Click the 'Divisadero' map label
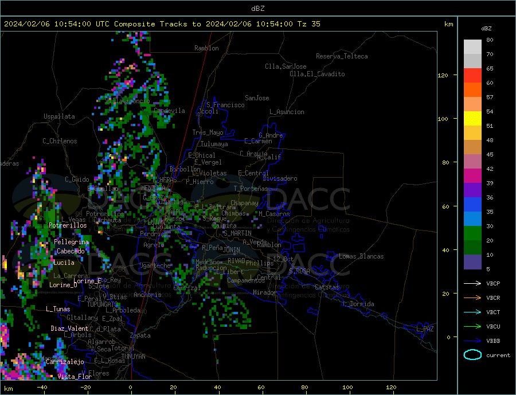The image size is (516, 395). [x=280, y=178]
